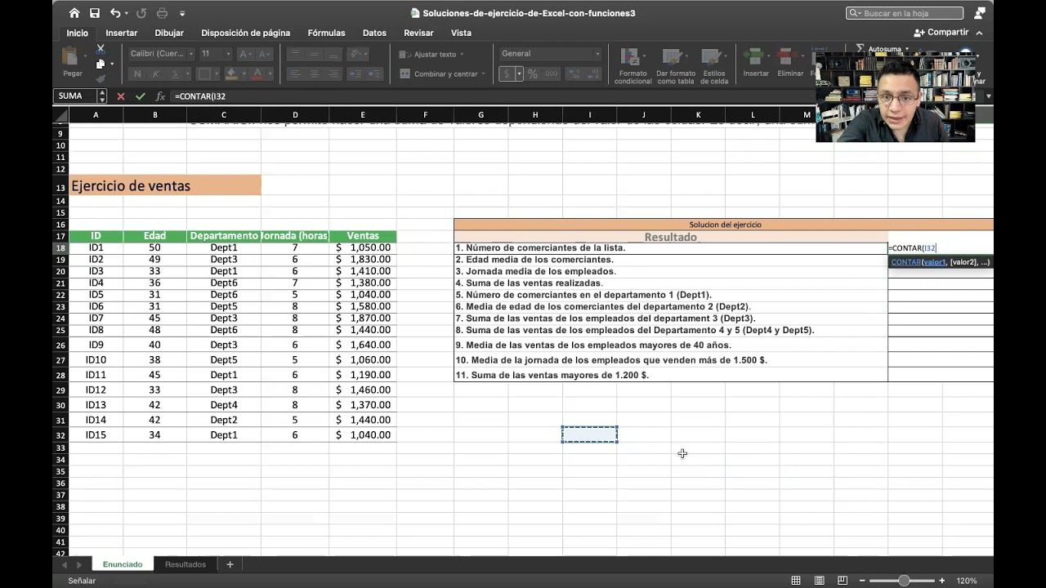
Task: Cut selection with the scissors icon
Action: point(101,49)
